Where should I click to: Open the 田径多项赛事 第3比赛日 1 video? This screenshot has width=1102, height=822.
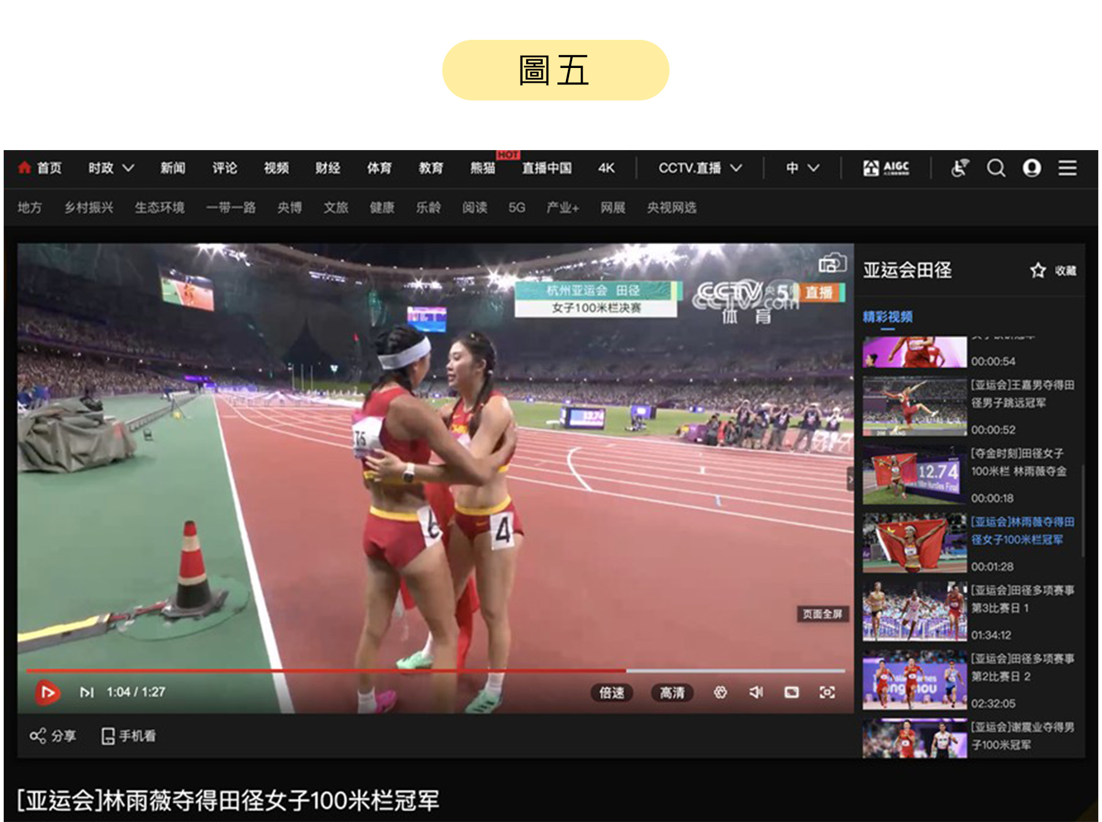pos(969,611)
